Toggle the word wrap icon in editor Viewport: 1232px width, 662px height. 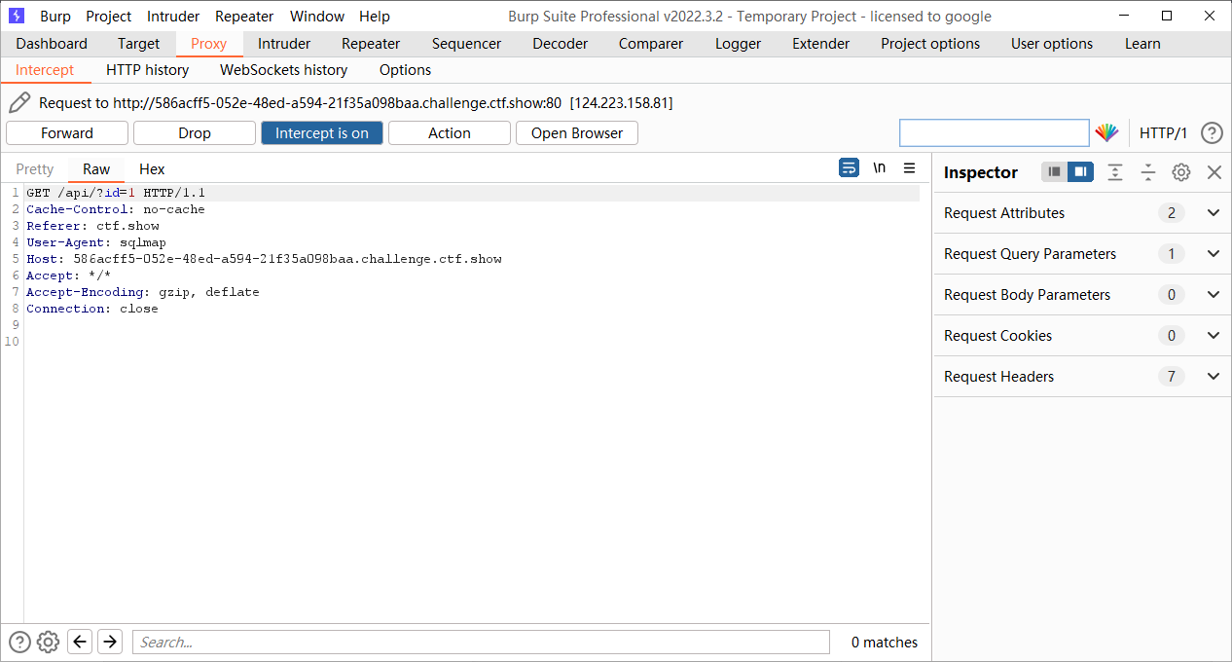849,168
